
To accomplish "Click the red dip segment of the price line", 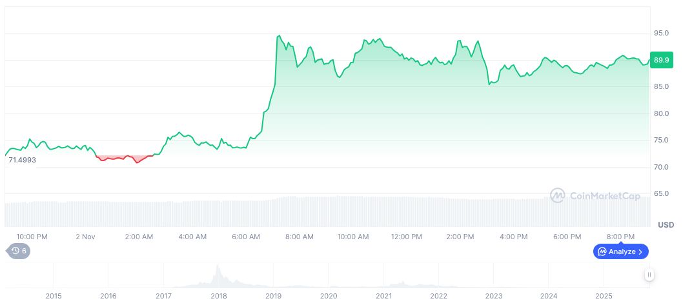I will pos(123,158).
